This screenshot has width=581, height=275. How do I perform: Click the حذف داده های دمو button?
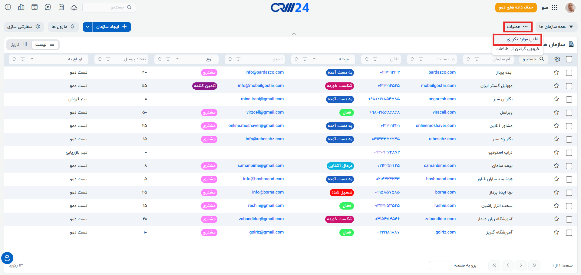click(516, 8)
